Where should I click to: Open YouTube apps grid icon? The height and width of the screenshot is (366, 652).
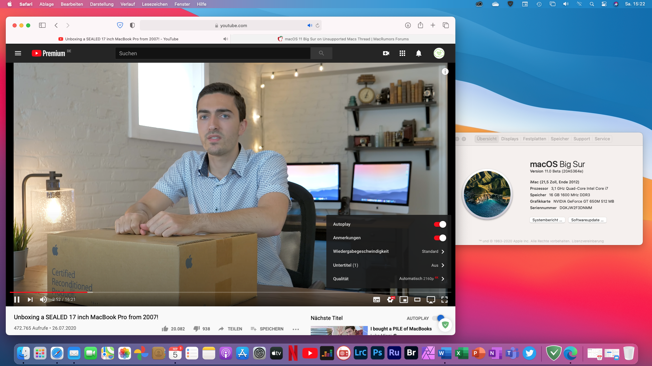(x=402, y=53)
